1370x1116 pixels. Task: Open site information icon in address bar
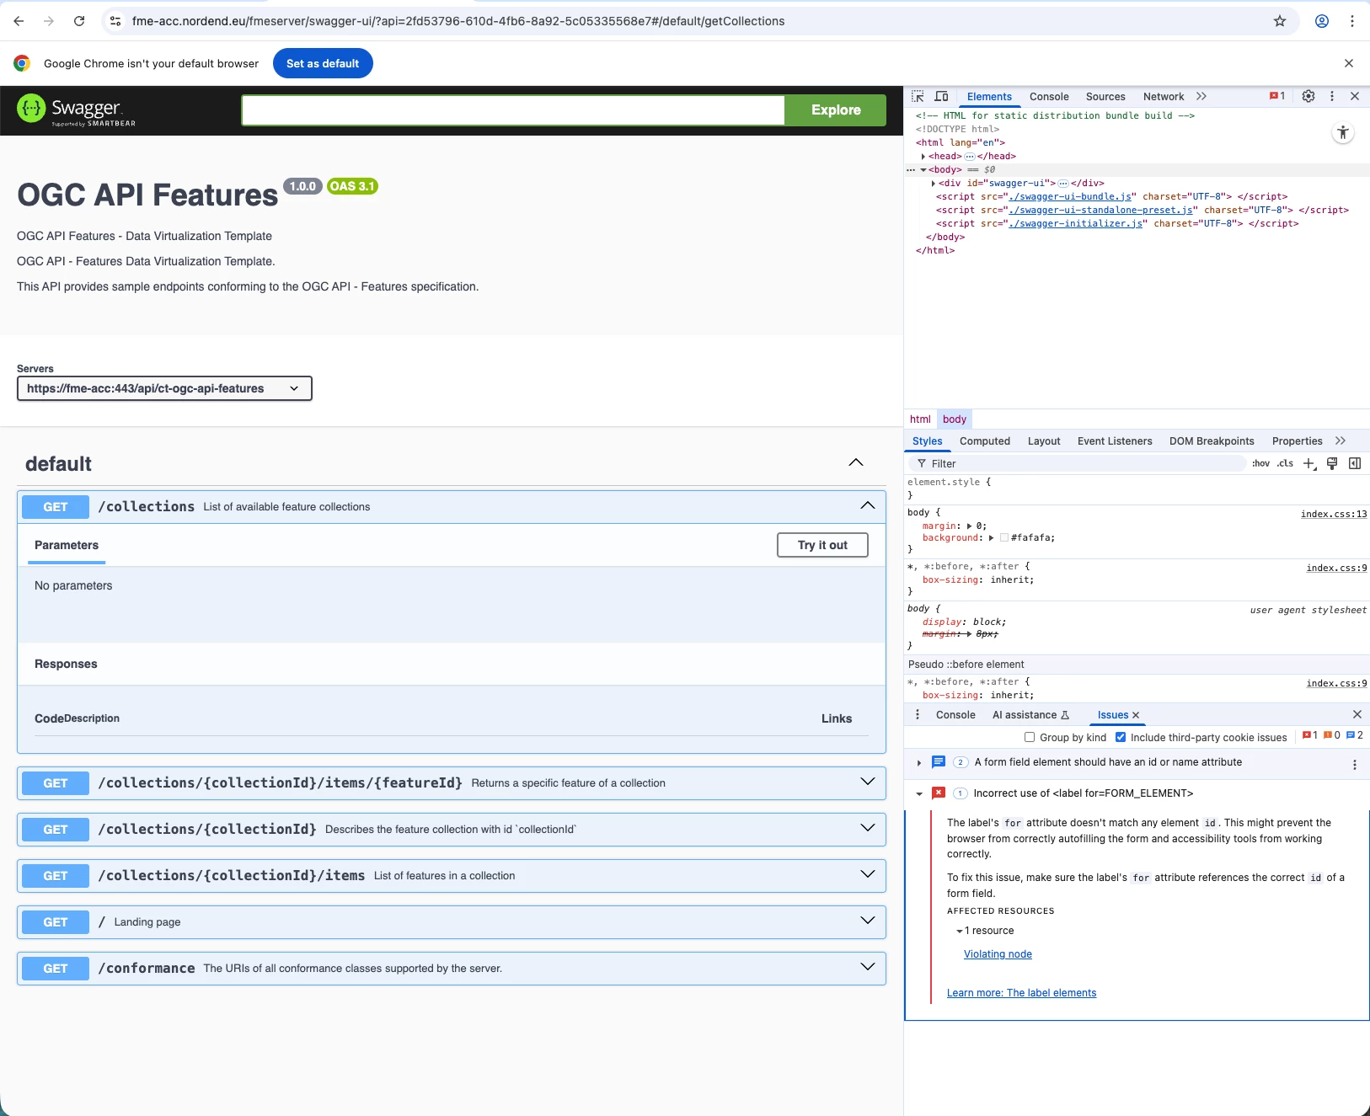[115, 21]
